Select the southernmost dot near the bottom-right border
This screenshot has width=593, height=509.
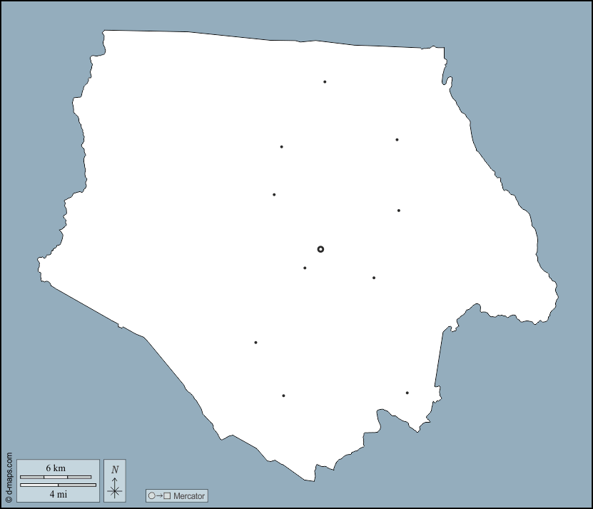tap(407, 393)
